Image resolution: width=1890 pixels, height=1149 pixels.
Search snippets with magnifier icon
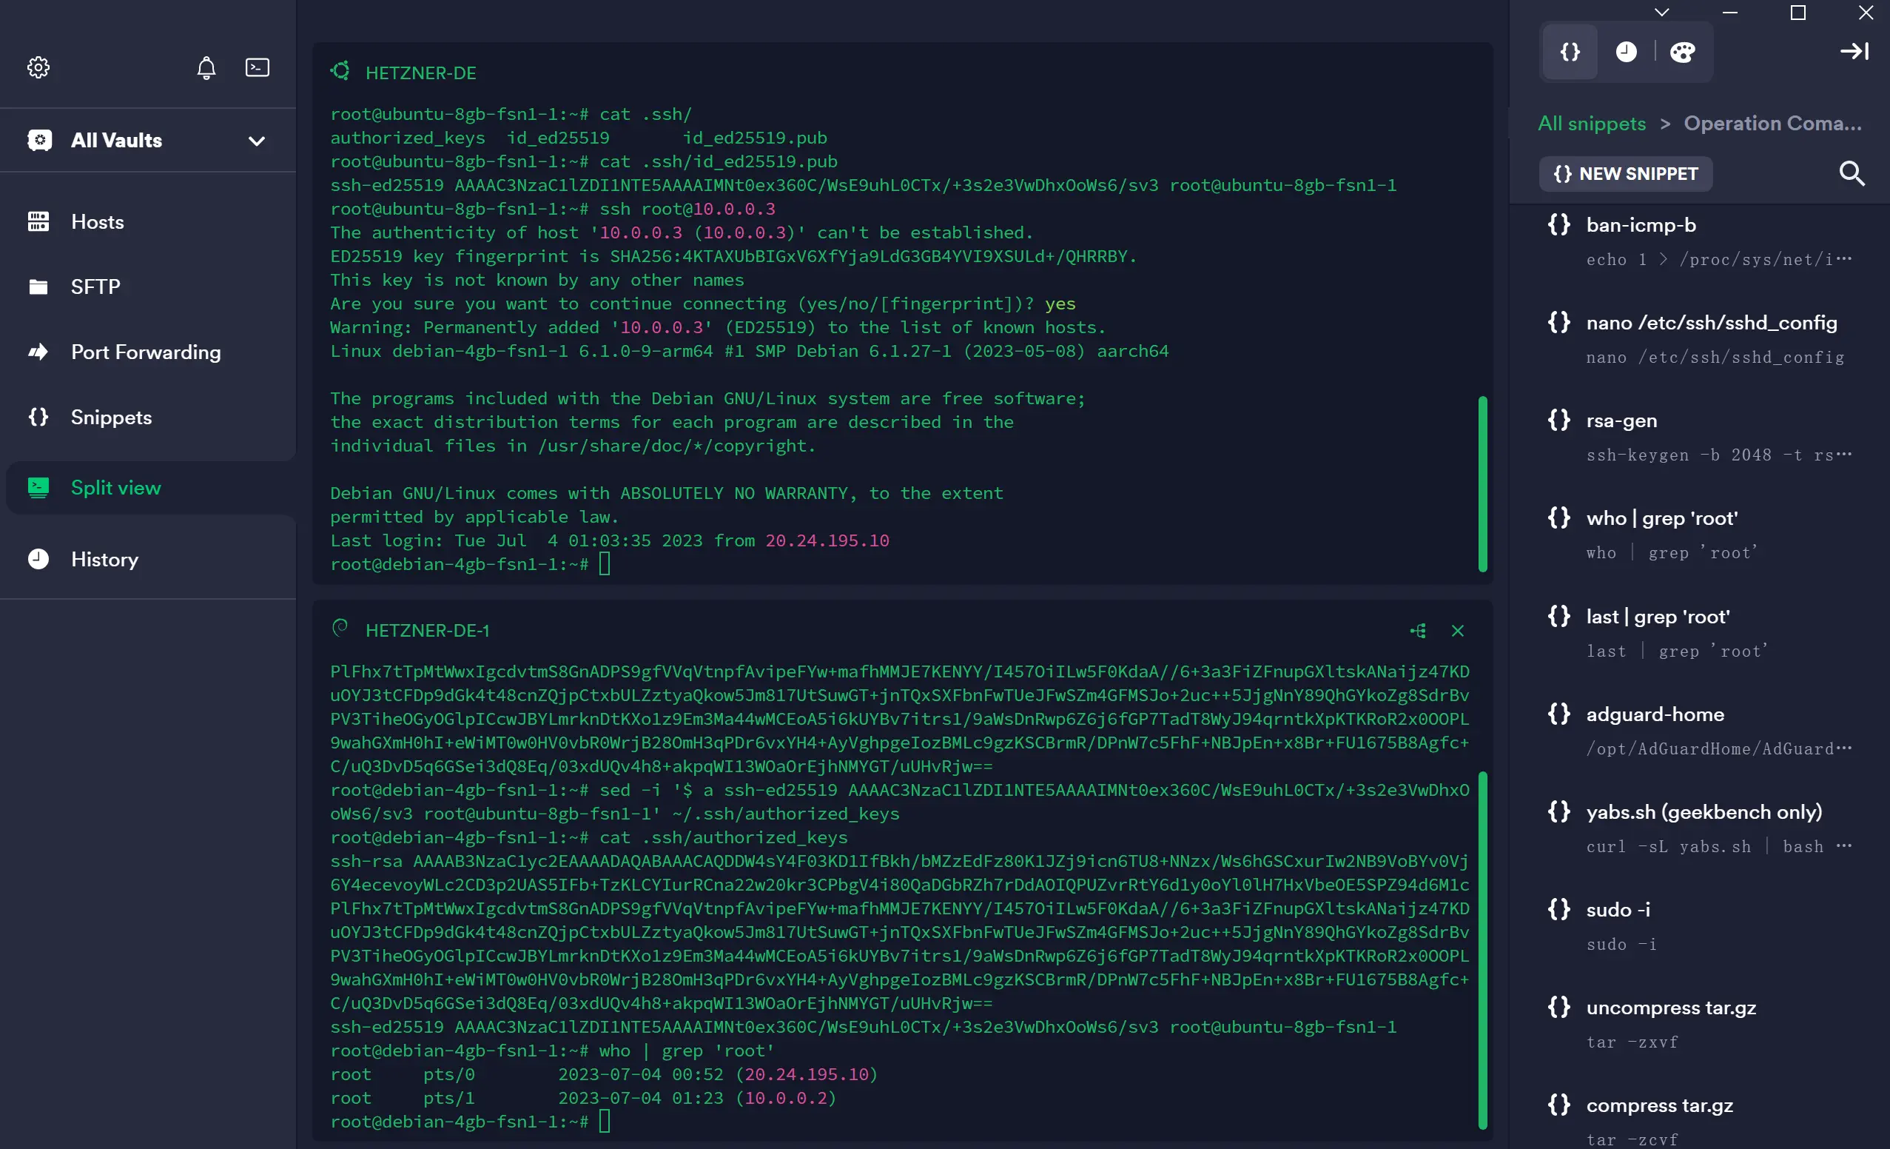tap(1851, 173)
